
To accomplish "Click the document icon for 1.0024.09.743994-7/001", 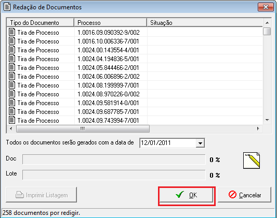I will (12, 120).
